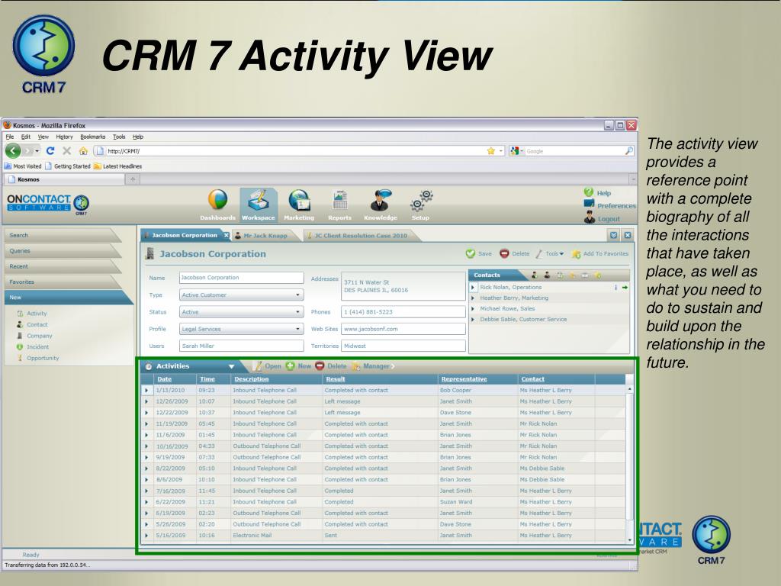Click Firefox back button
The image size is (781, 586).
point(13,150)
